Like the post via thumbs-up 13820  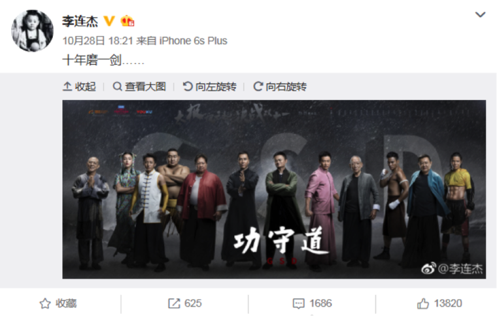pos(439,304)
